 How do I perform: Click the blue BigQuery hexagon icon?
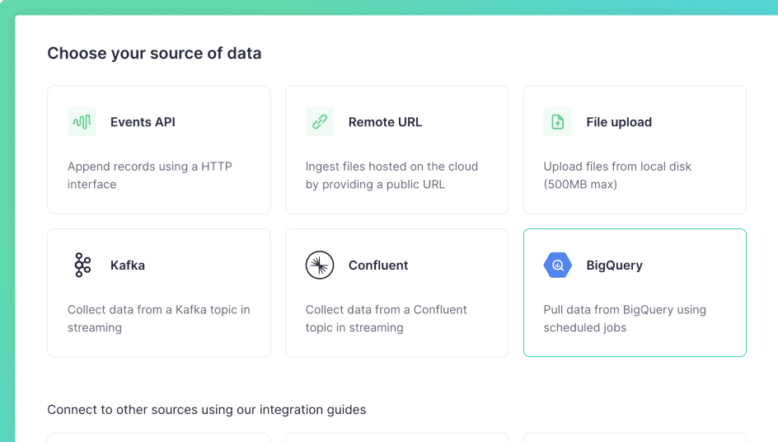[558, 265]
